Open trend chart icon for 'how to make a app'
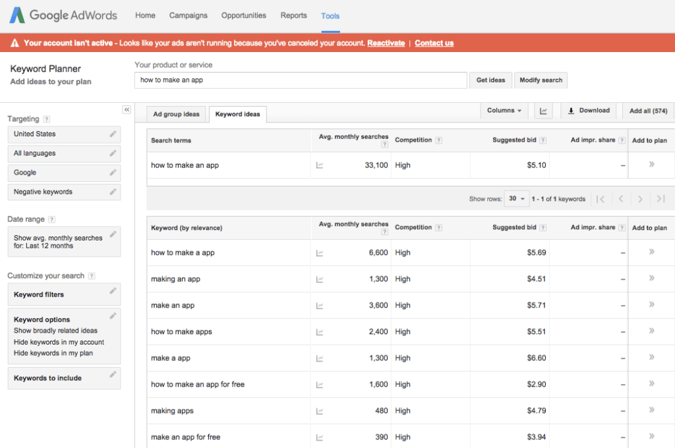 pyautogui.click(x=320, y=253)
